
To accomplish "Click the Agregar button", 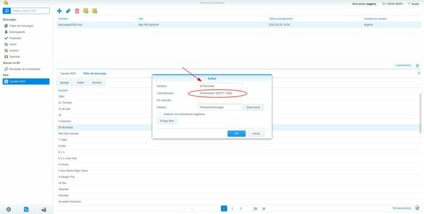I will point(65,82).
